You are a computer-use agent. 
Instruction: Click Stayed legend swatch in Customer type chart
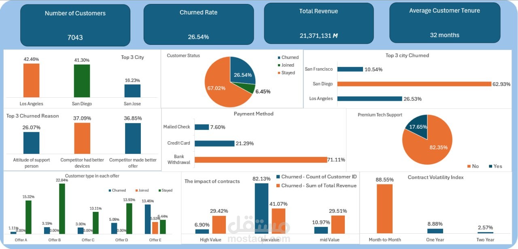pyautogui.click(x=160, y=190)
